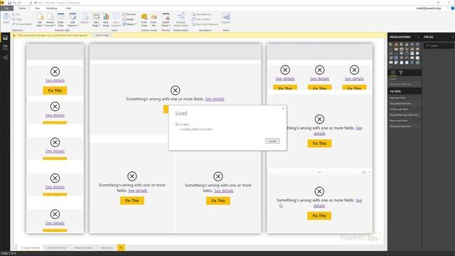Click the help question-mark icon at top right
Screen dimensions: 455x256
pyautogui.click(x=452, y=9)
